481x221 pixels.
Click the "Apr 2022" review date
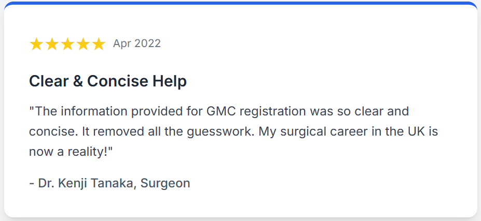click(x=137, y=43)
